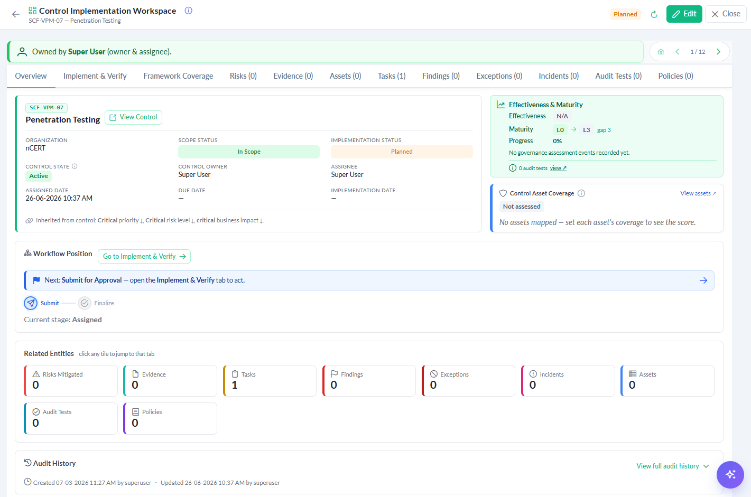Click Go to Implement & Verify button
The height and width of the screenshot is (497, 751).
pyautogui.click(x=144, y=257)
